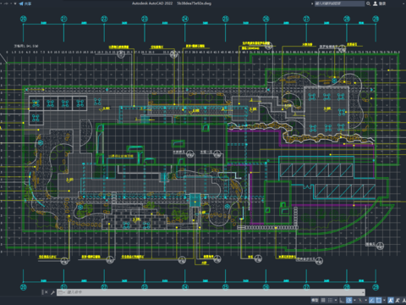Toggle Ortho mode in status bar
This screenshot has height=305, width=406.
pyautogui.click(x=342, y=300)
